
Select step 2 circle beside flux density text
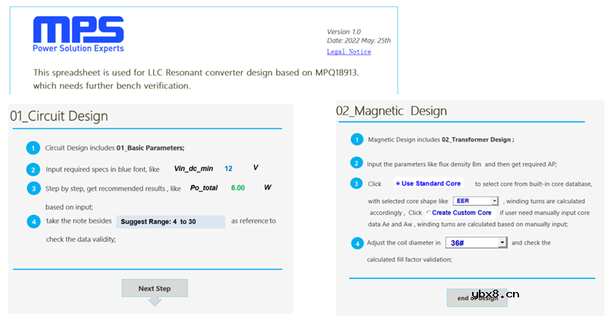(x=356, y=163)
